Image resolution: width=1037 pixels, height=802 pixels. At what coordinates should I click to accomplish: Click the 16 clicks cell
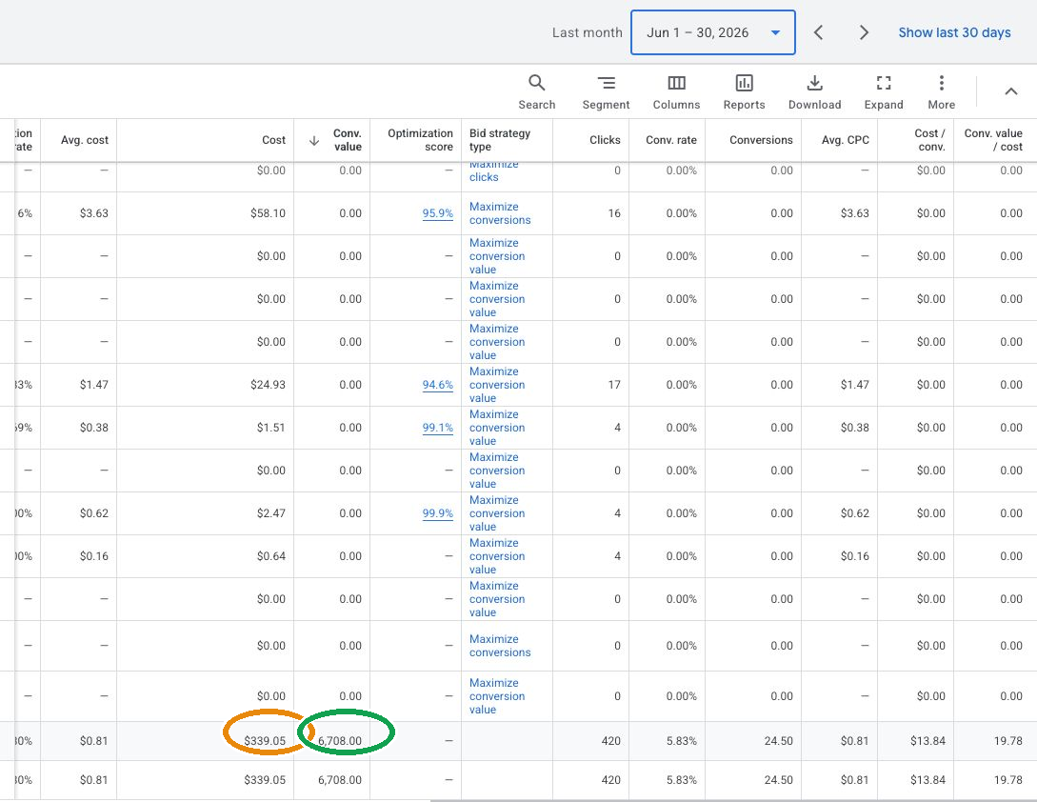tap(614, 213)
